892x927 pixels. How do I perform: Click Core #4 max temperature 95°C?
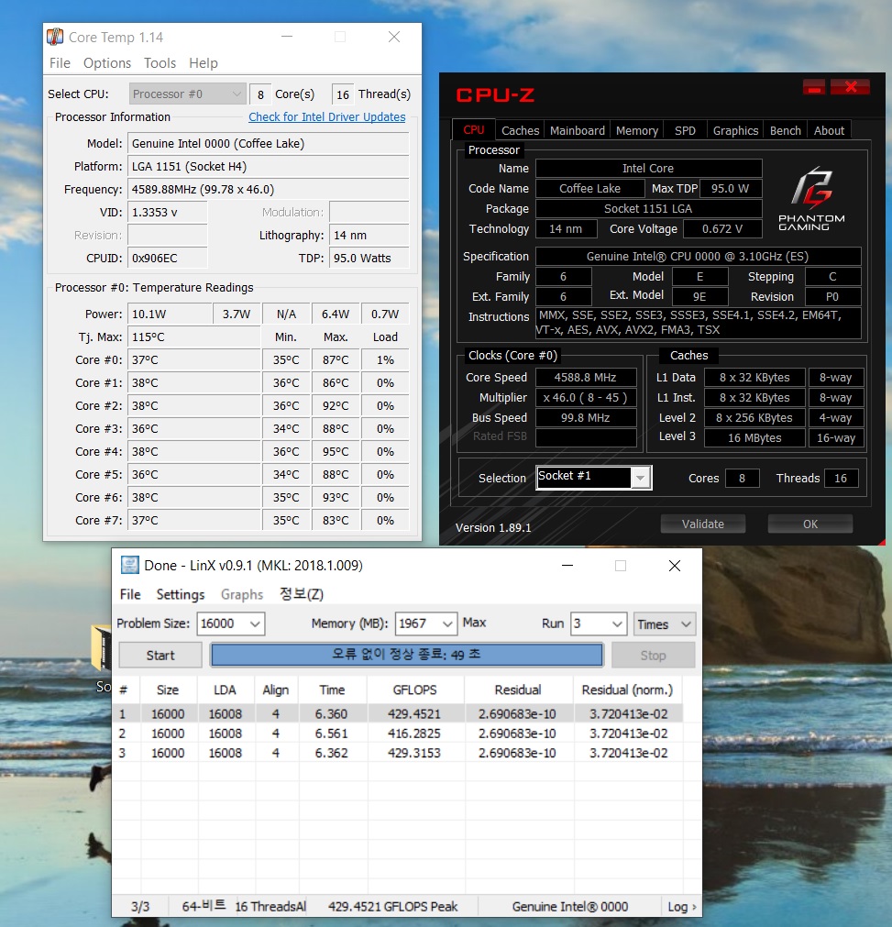coord(336,452)
